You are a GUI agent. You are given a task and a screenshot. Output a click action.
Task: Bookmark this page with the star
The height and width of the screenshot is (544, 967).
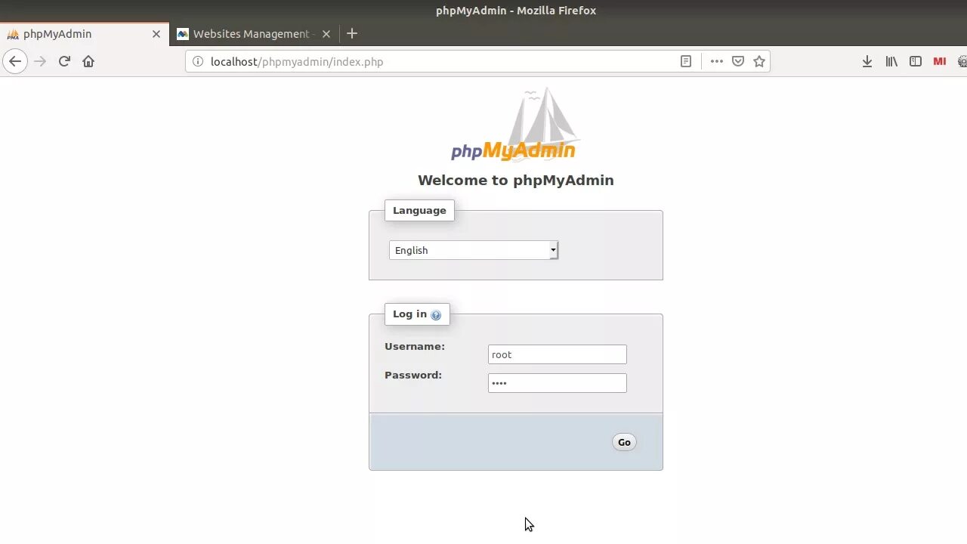coord(759,61)
